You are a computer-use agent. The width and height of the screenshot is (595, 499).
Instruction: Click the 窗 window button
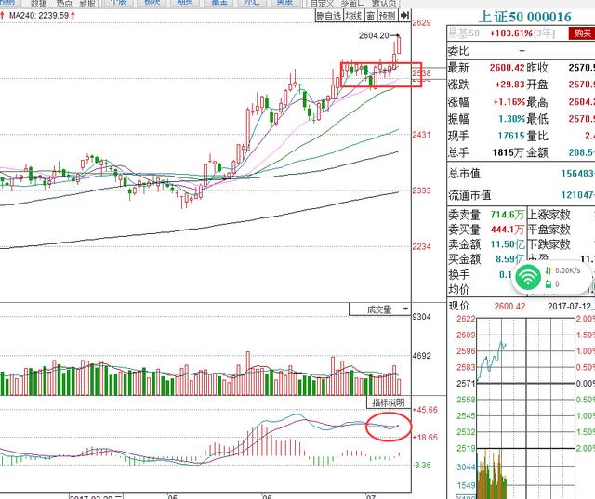pyautogui.click(x=371, y=16)
